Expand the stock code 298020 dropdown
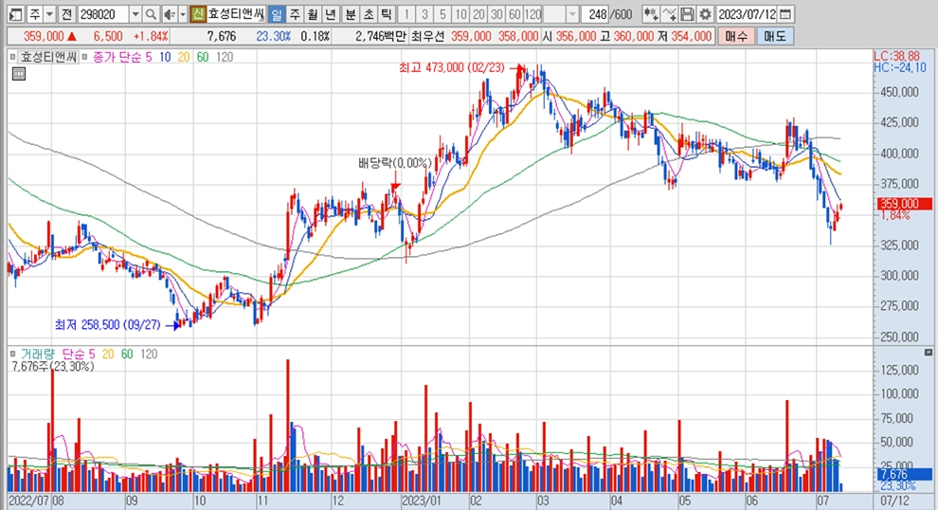The image size is (938, 510). pyautogui.click(x=135, y=14)
